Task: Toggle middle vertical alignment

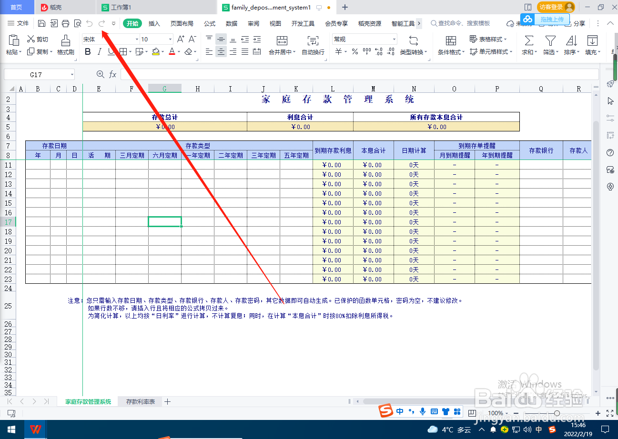Action: 221,40
